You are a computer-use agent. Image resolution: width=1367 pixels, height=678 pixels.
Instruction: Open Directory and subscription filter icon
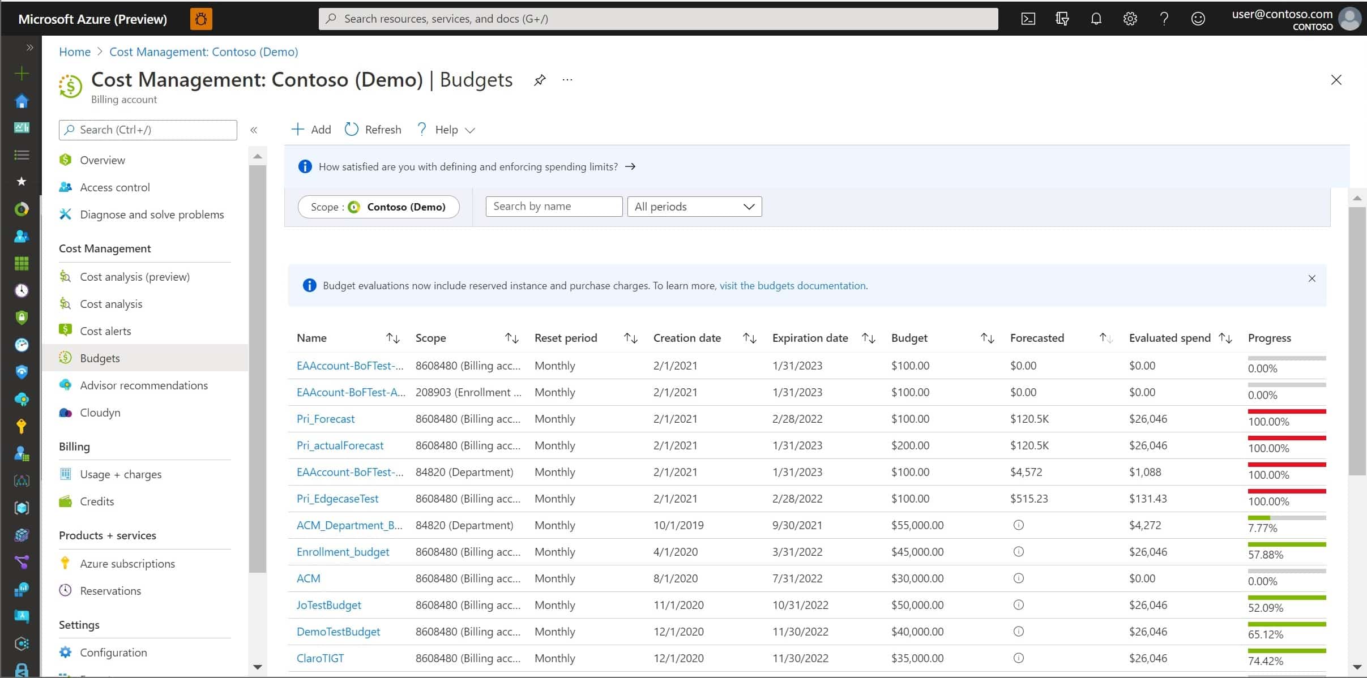(x=1062, y=19)
